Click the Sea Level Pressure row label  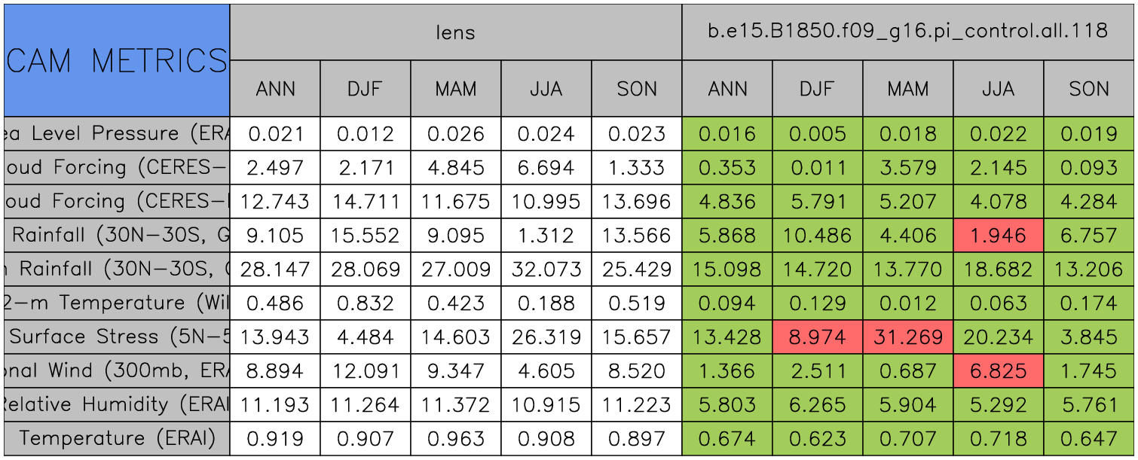pos(117,134)
